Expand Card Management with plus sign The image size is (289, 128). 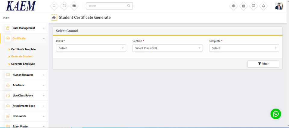tap(44, 28)
